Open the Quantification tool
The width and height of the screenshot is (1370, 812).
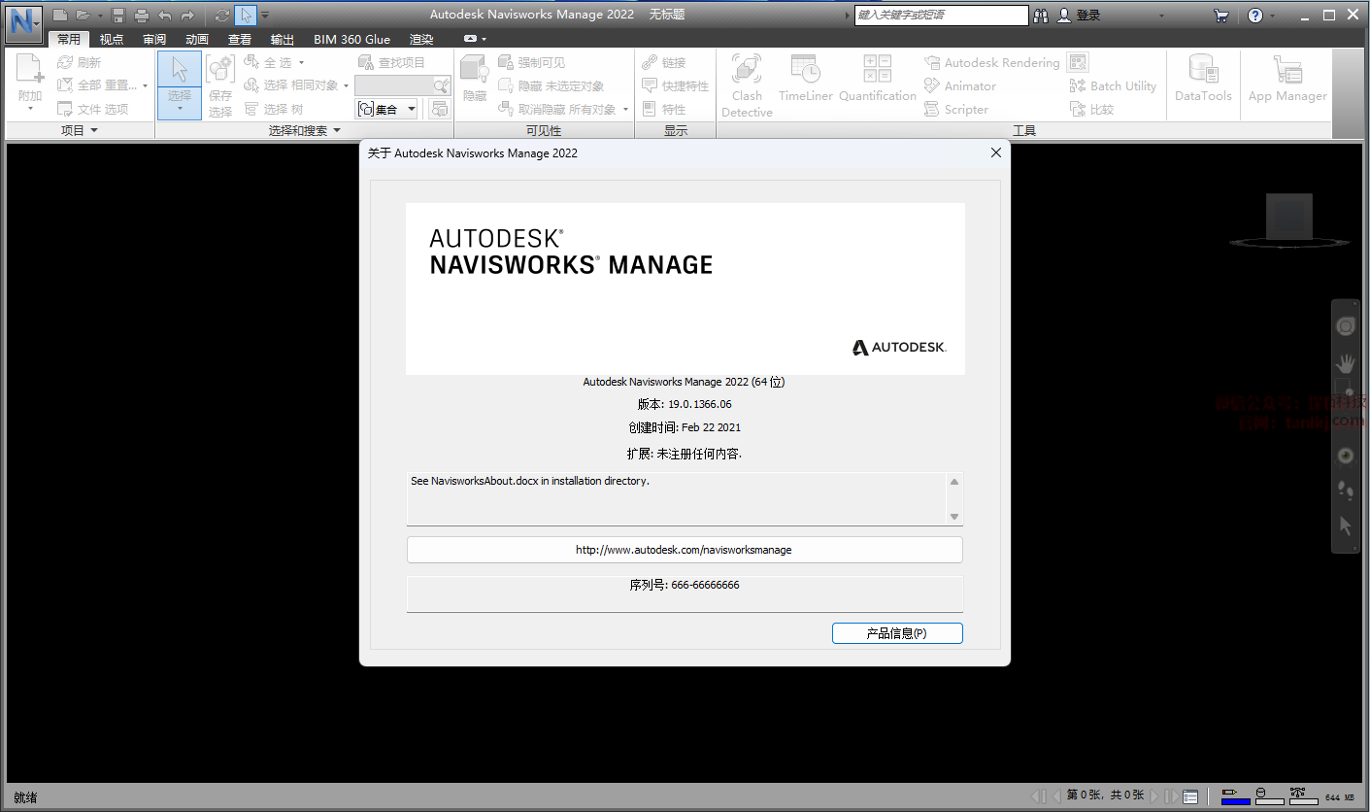coord(878,79)
